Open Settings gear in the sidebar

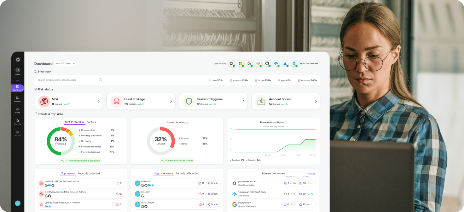click(x=18, y=132)
